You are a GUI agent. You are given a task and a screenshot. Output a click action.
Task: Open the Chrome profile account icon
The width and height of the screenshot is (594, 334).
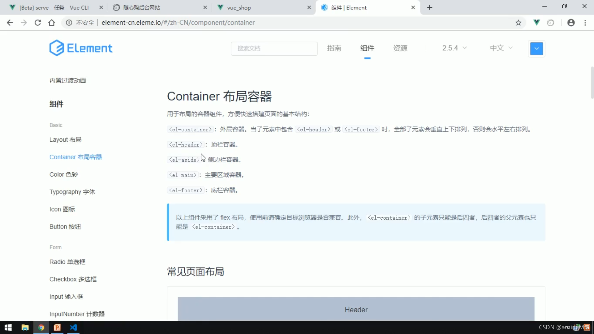571,23
